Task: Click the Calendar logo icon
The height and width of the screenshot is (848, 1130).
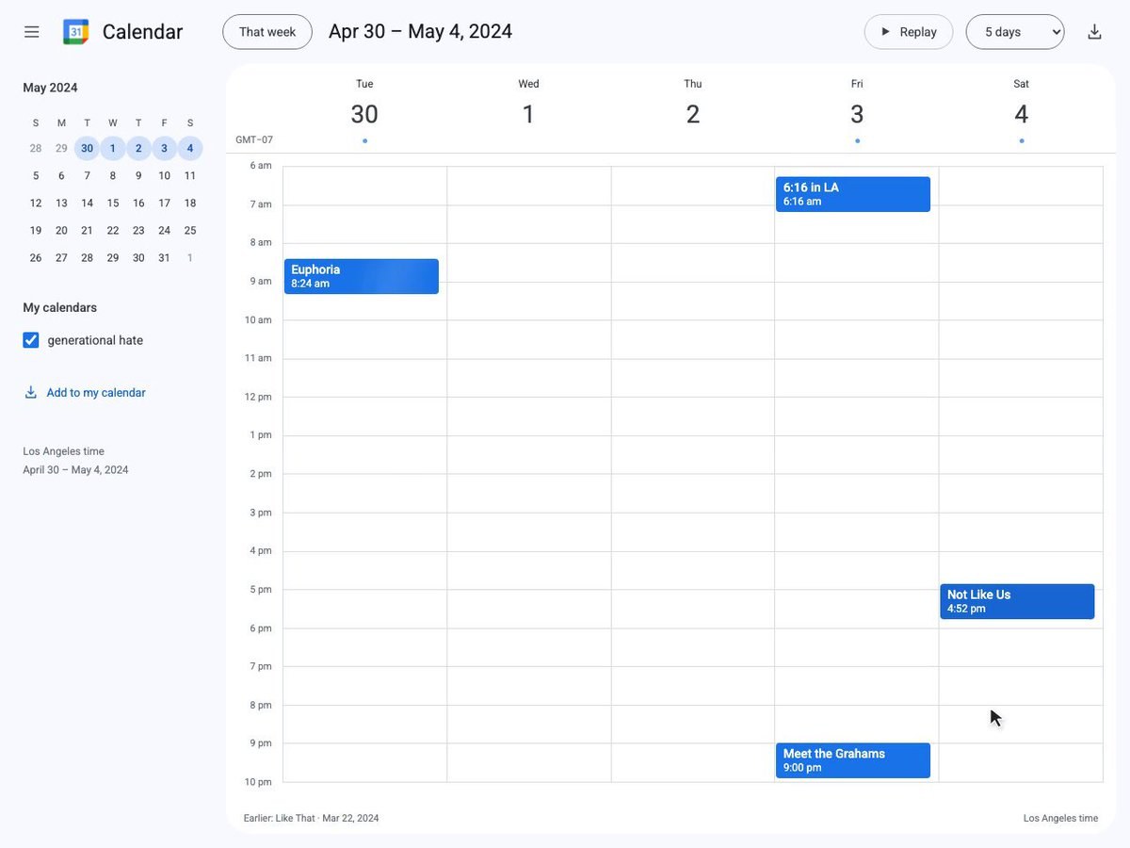Action: click(75, 32)
